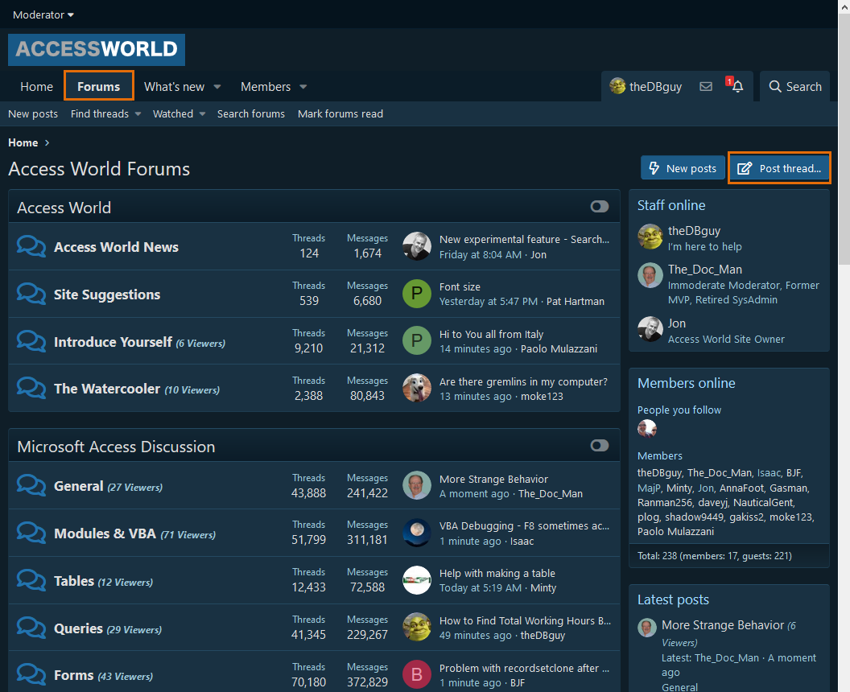Click the Access World News chat bubble icon
The width and height of the screenshot is (850, 692).
point(31,247)
